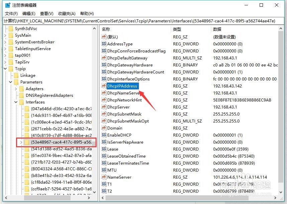Select the DhcpInterfaceOptions value name
This screenshot has width=287, height=204.
click(x=128, y=79)
